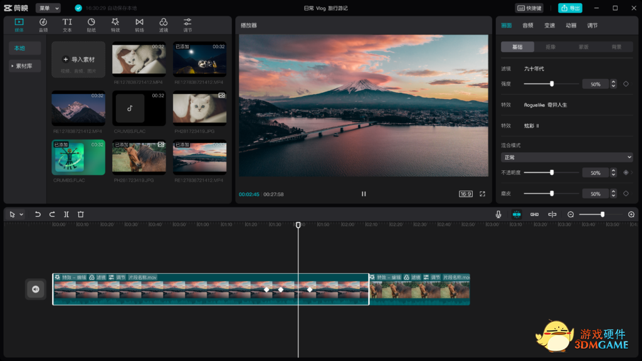
Task: Click the undo arrow in timeline toolbar
Action: 38,214
